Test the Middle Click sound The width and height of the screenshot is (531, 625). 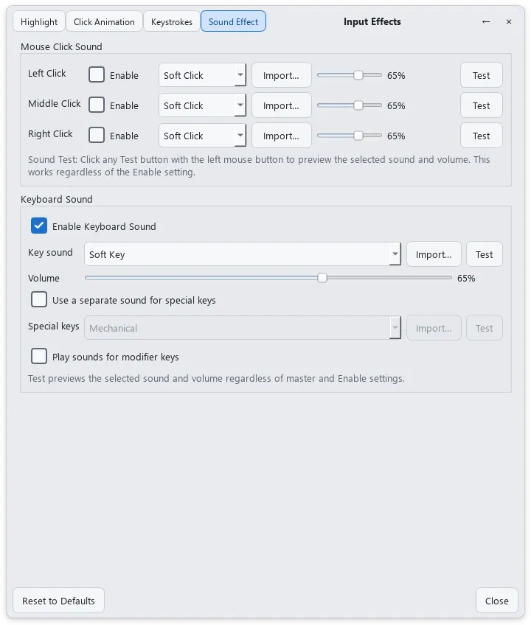click(x=481, y=105)
